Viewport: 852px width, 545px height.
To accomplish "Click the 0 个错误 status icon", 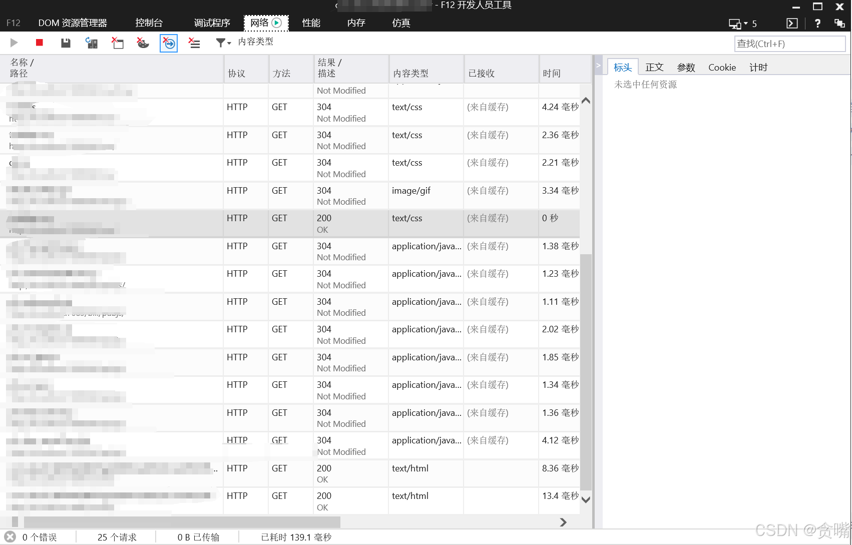I will click(10, 537).
